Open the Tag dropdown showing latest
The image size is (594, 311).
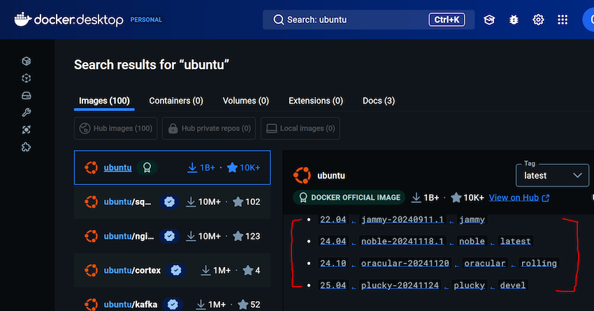[x=552, y=175]
